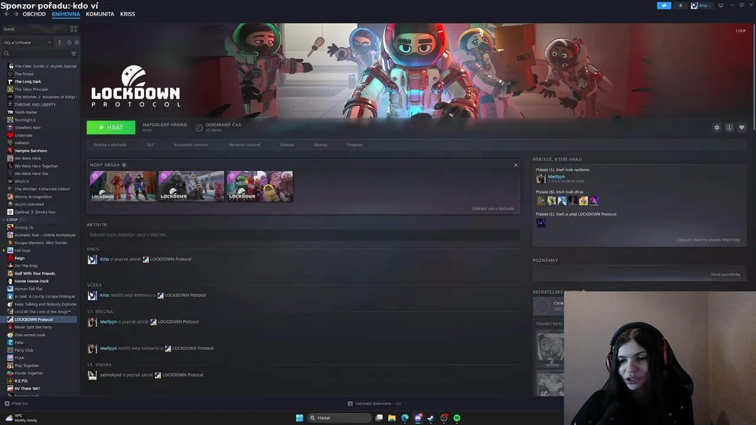Open Diskuze tab
This screenshot has height=425, width=756.
coord(287,145)
